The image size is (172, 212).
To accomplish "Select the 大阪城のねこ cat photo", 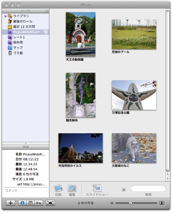I will pyautogui.click(x=134, y=148).
